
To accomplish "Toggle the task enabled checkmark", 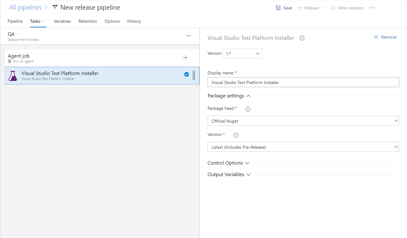I will [186, 74].
